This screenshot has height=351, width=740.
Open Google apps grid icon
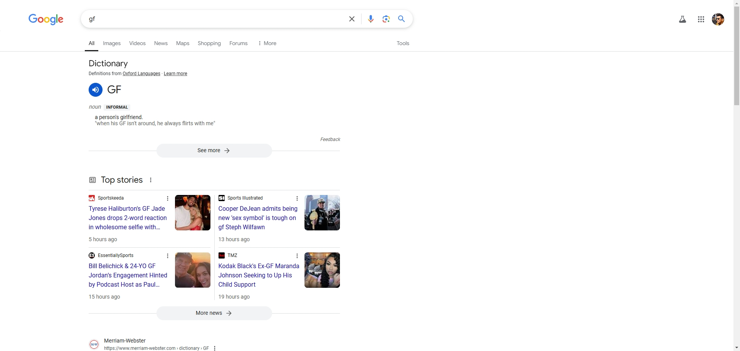point(701,19)
